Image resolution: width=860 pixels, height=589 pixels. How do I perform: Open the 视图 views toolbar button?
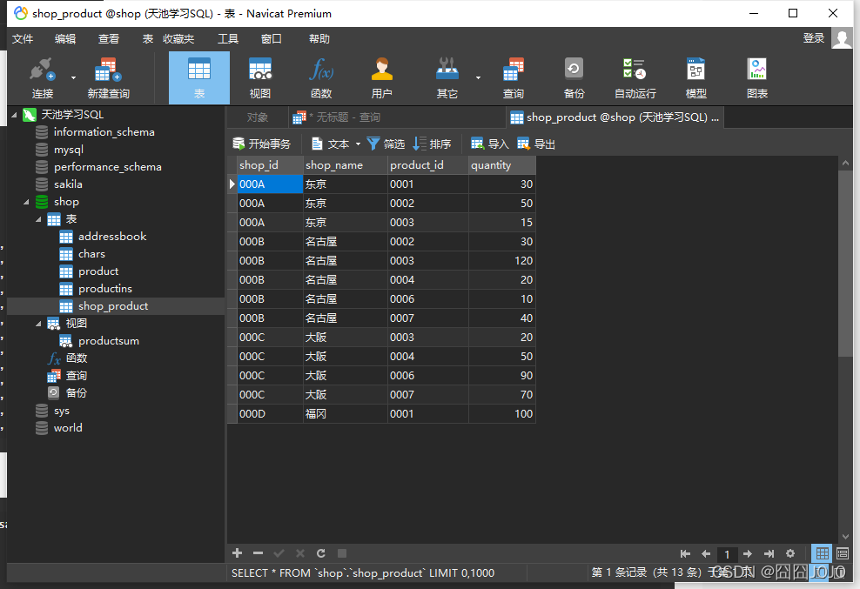pos(260,78)
